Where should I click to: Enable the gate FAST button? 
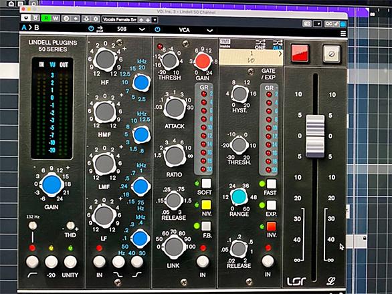[x=271, y=184]
